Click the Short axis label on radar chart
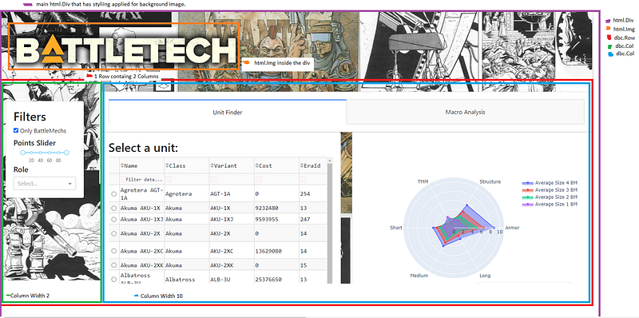Image resolution: width=639 pixels, height=318 pixels. pyautogui.click(x=396, y=228)
